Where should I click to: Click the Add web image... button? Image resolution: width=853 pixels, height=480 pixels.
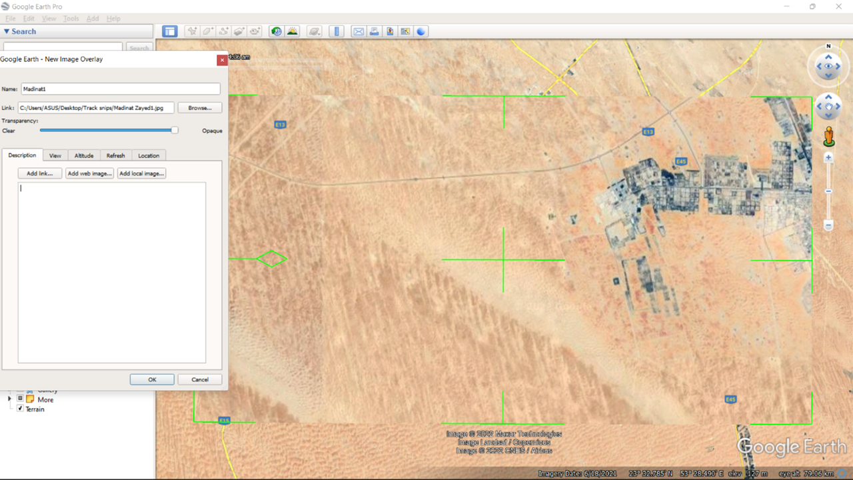[89, 173]
